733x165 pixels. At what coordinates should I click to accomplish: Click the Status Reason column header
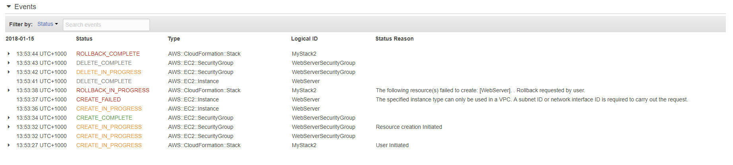[394, 39]
